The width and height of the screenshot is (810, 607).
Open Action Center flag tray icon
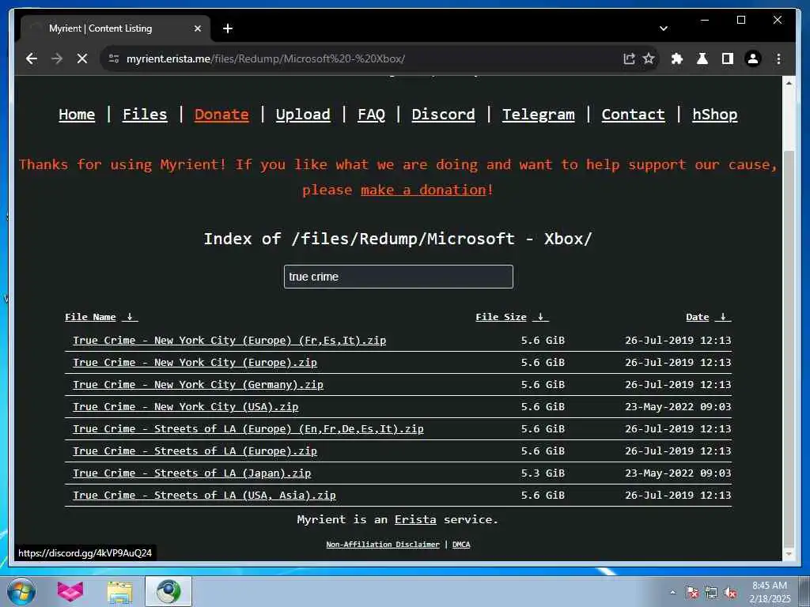pyautogui.click(x=691, y=593)
